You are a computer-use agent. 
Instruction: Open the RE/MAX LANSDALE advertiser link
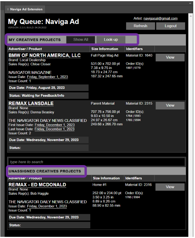point(31,104)
